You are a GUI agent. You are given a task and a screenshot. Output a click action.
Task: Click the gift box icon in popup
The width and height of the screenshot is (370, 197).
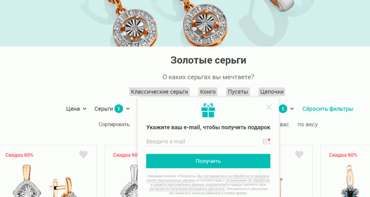[x=208, y=110]
